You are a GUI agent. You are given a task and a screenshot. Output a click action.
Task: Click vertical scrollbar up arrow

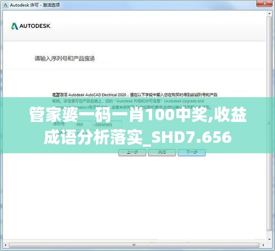[269, 14]
